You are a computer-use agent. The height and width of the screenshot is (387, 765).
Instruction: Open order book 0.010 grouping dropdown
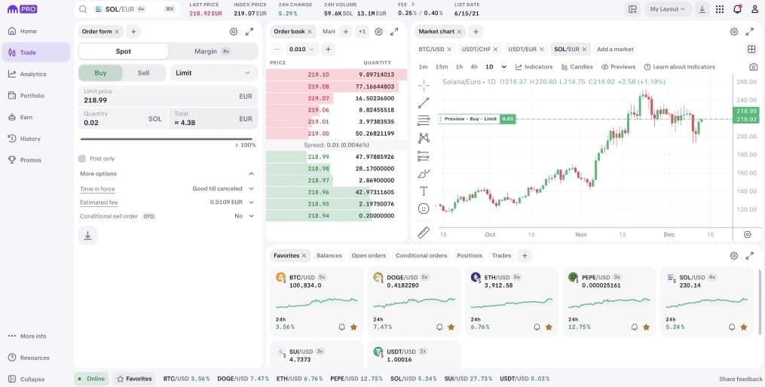click(x=301, y=49)
